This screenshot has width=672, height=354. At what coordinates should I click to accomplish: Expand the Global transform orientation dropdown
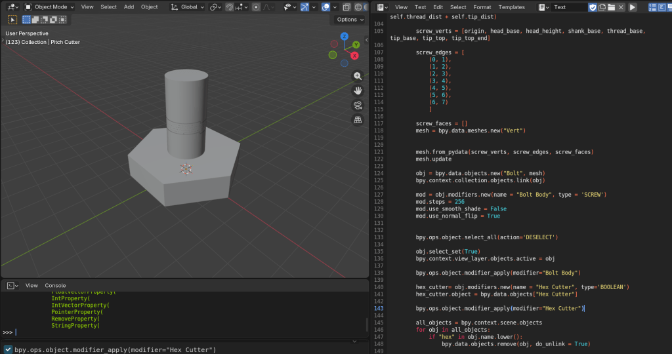(188, 7)
